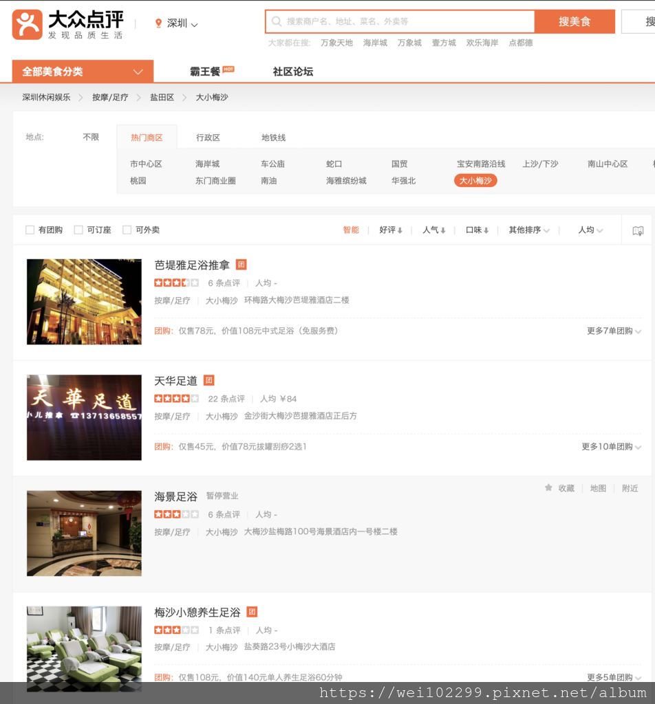Switch to the 热门商区 tab

click(x=147, y=137)
